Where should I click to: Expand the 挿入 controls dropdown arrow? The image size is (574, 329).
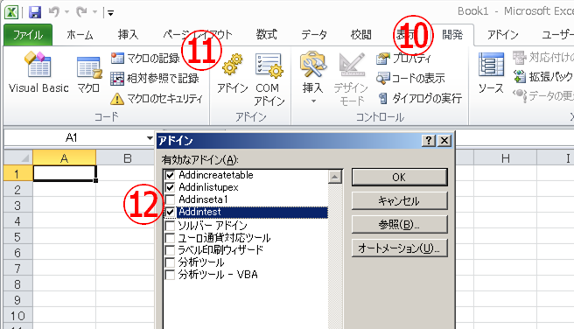click(313, 101)
